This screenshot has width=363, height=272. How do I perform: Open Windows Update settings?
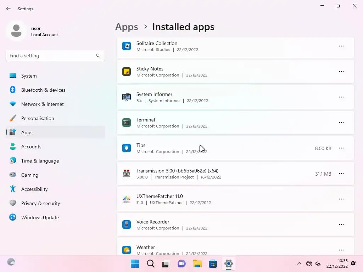(55, 217)
